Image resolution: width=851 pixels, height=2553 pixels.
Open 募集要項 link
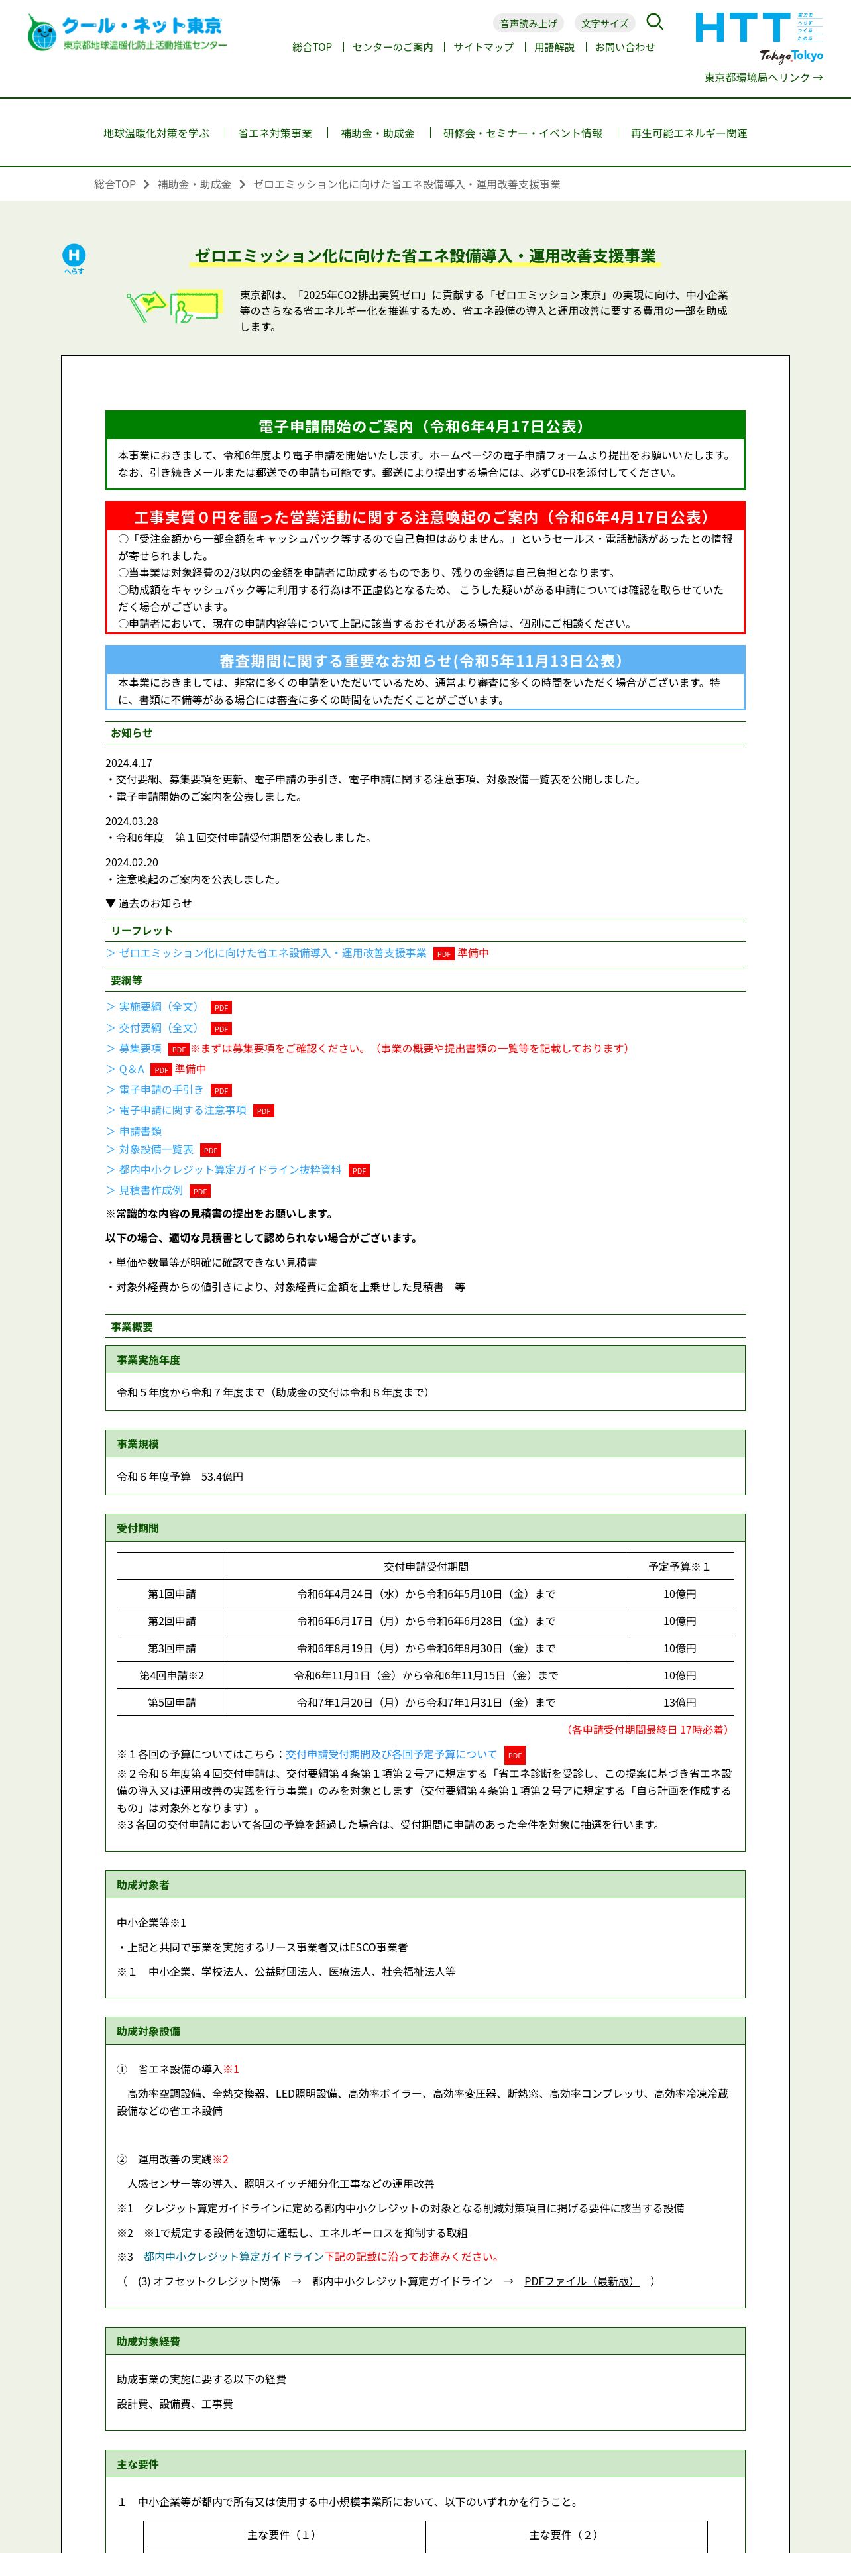point(140,1049)
